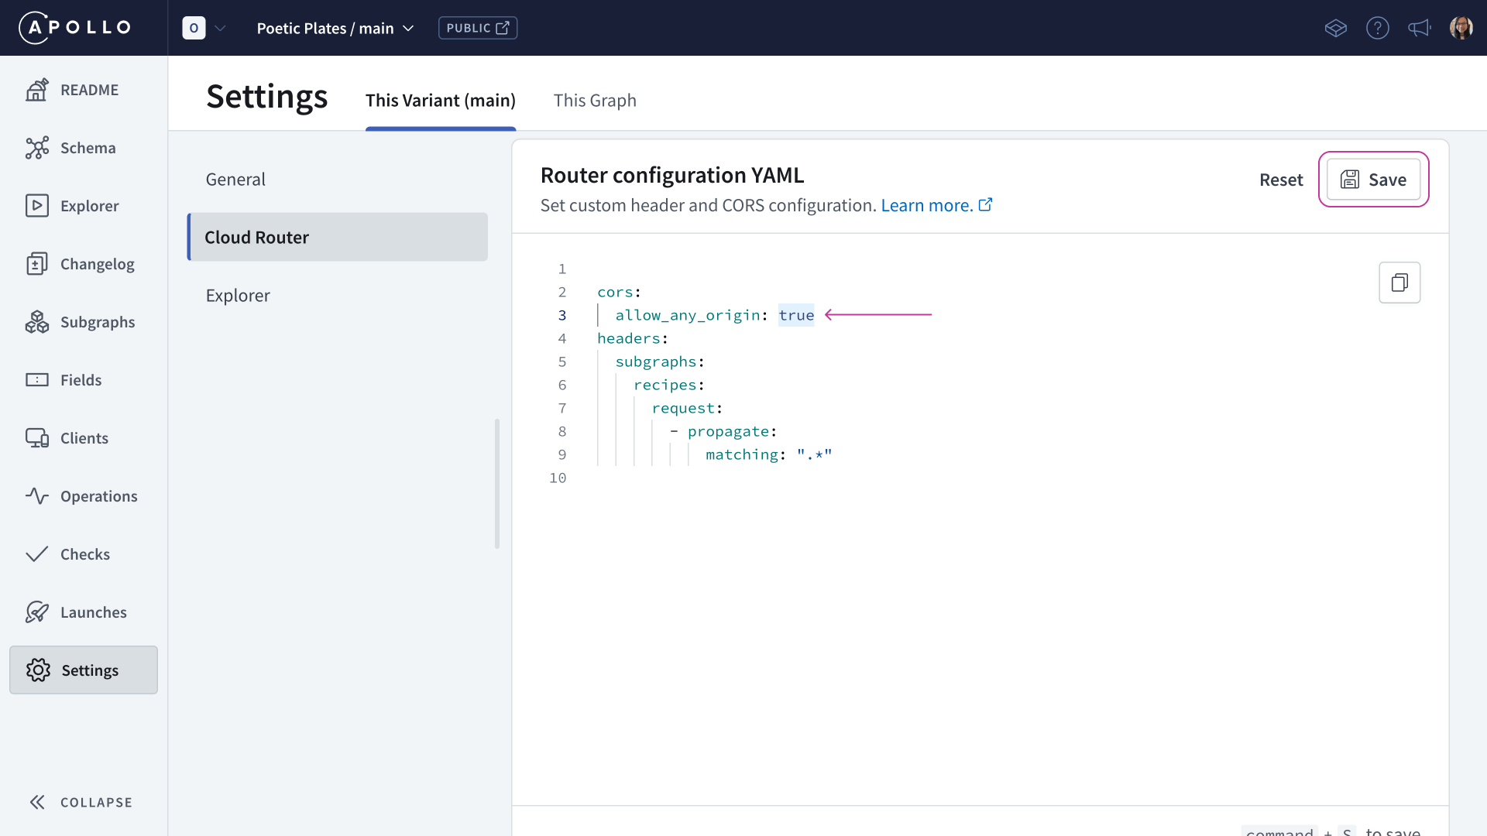
Task: Toggle PUBLIC graph visibility status
Action: coord(477,28)
